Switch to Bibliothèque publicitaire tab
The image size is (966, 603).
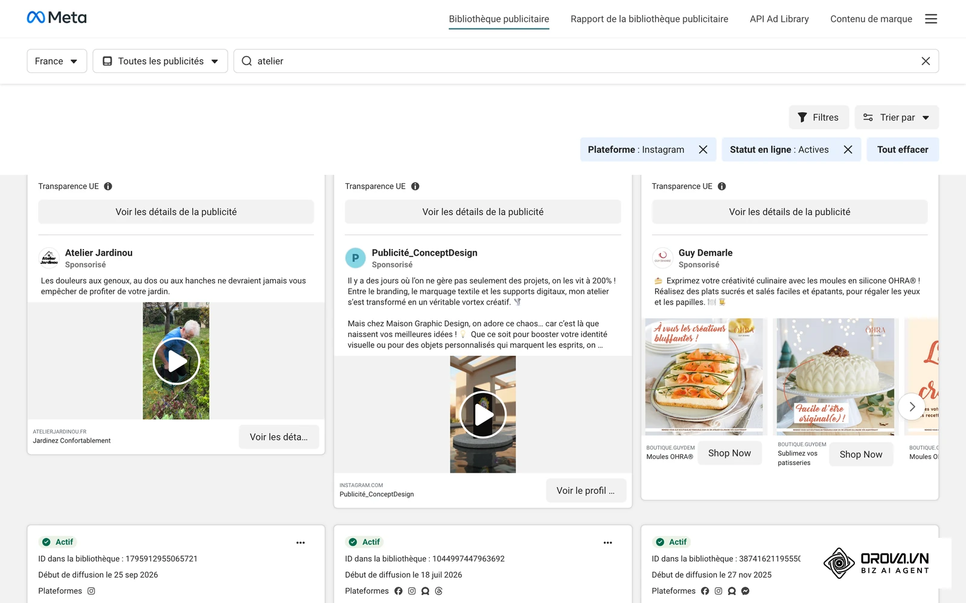[x=499, y=19]
